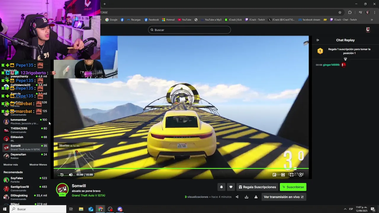Expand hidden bookmarks chevron

372,20
